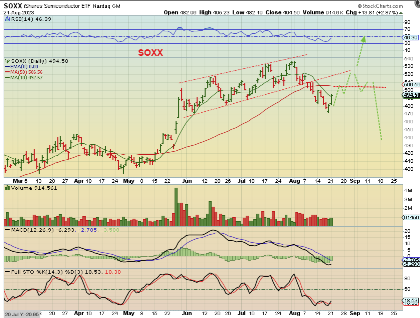Viewport: 420px width, 318px height.
Task: Click the 46.39 RSI value tag on right axis
Action: 411,38
